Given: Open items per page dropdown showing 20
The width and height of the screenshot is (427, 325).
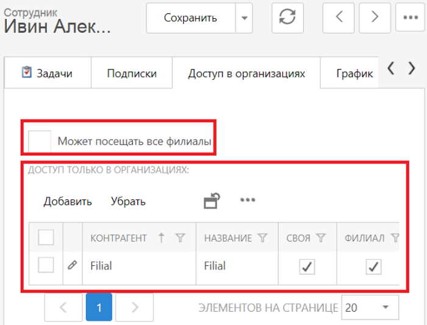Looking at the screenshot, I should tap(370, 307).
